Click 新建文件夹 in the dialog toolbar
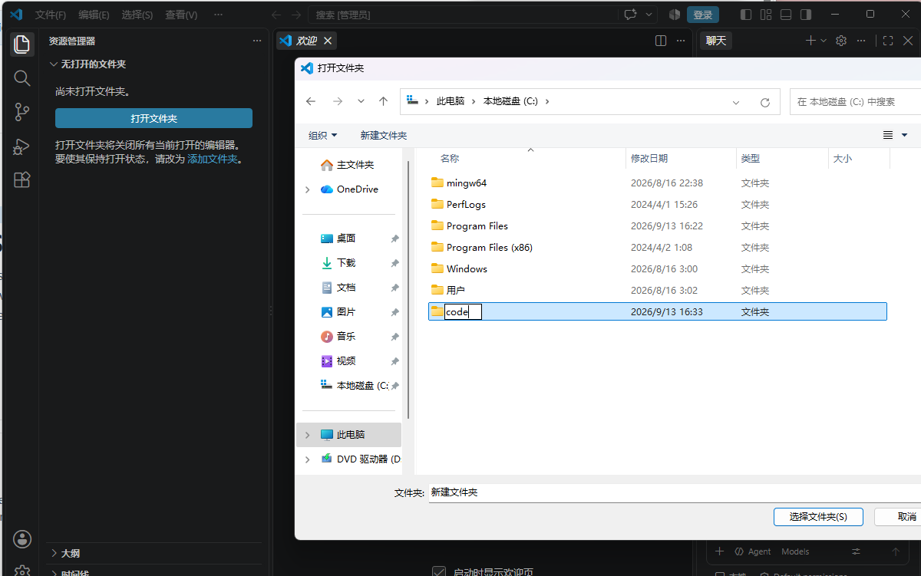Viewport: 921px width, 576px height. [384, 135]
